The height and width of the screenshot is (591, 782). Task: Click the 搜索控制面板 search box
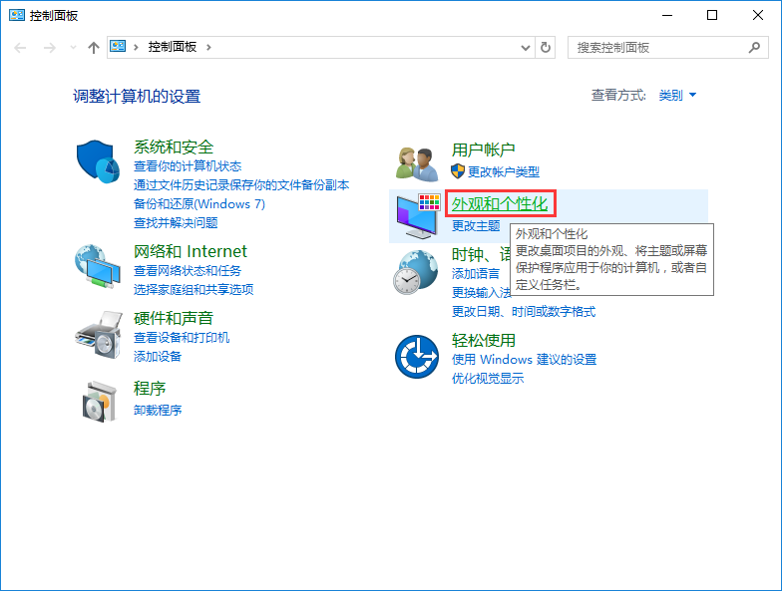pyautogui.click(x=658, y=47)
